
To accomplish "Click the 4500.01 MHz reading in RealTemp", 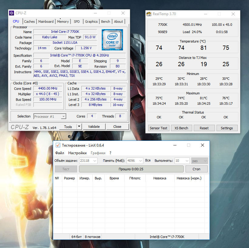I will 192,25.
